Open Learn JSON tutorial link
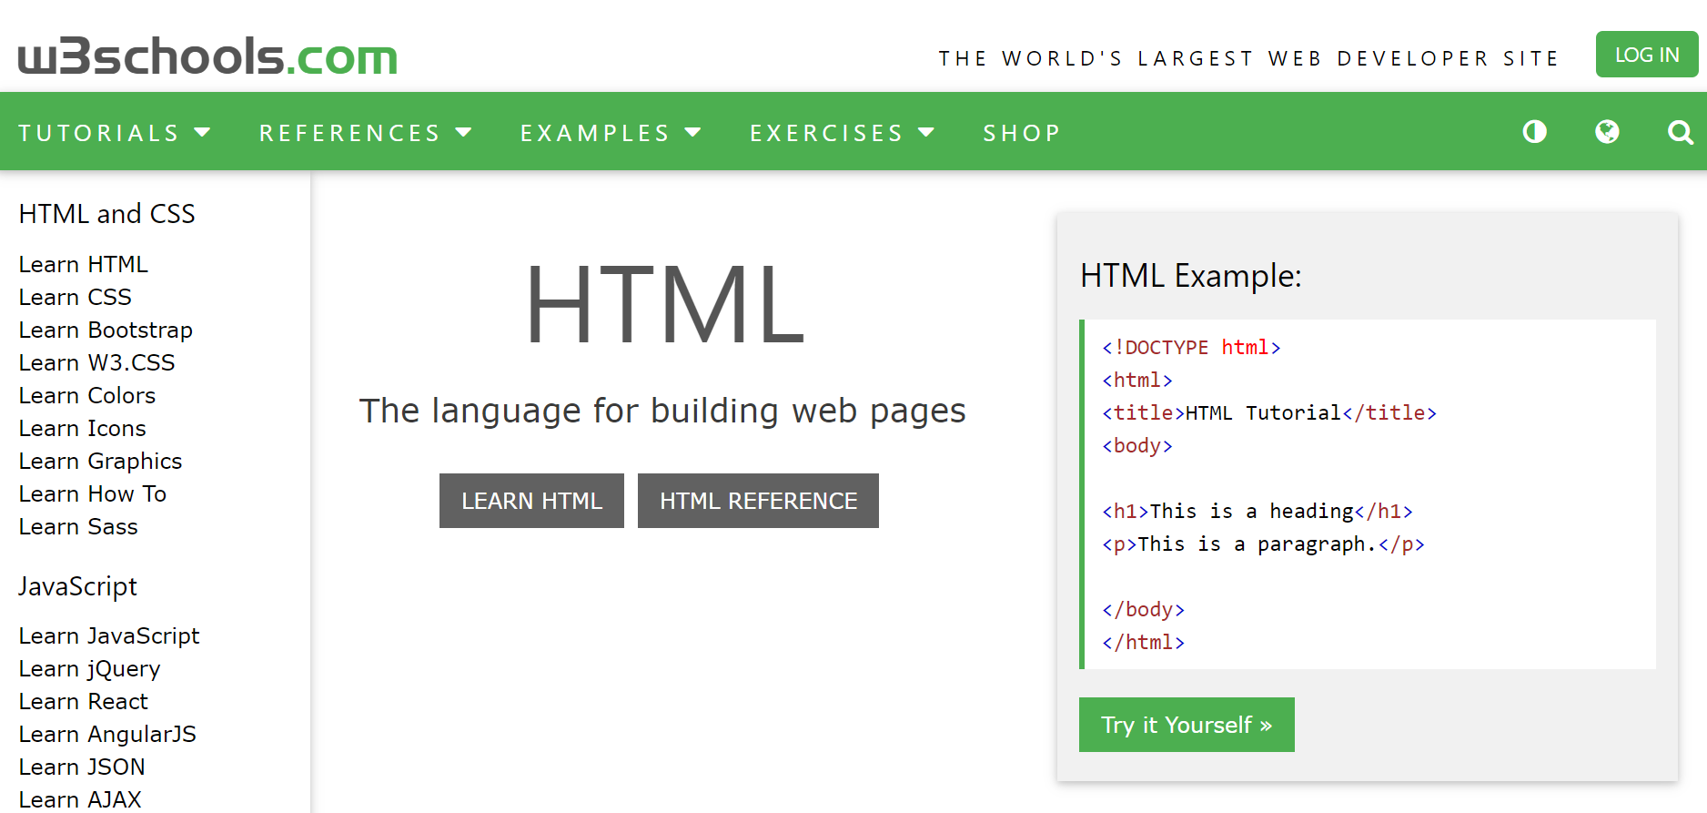Image resolution: width=1707 pixels, height=813 pixels. (x=82, y=767)
